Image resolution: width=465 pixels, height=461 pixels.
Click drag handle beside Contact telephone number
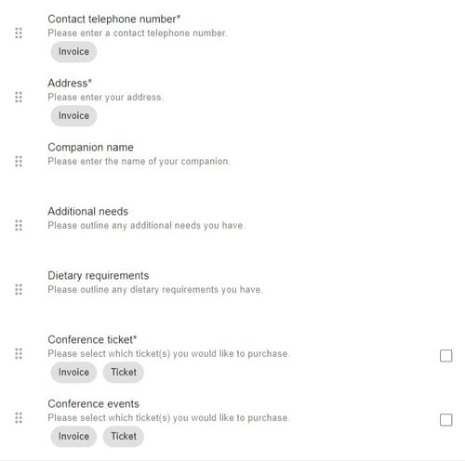coord(19,33)
